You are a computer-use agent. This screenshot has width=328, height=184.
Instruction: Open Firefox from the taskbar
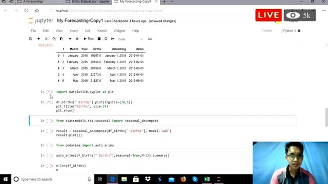point(183,179)
